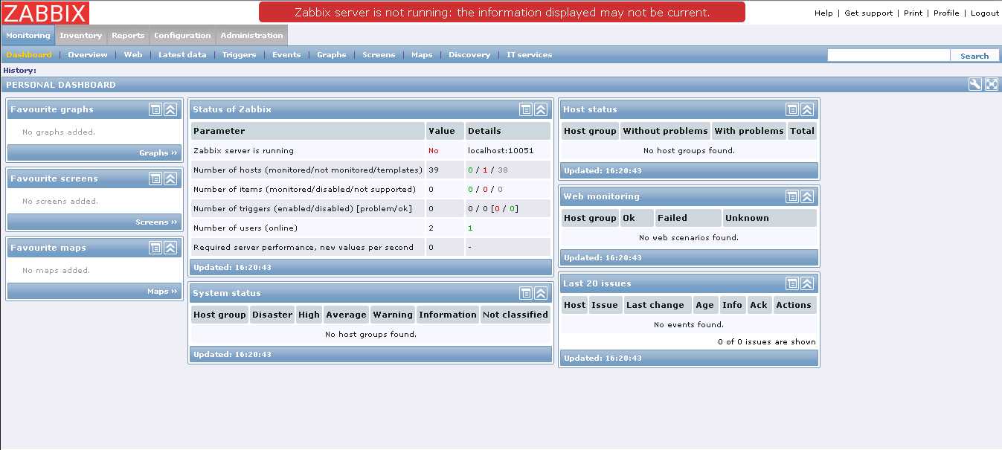Collapse the System status widget
The height and width of the screenshot is (450, 1002).
(x=541, y=293)
